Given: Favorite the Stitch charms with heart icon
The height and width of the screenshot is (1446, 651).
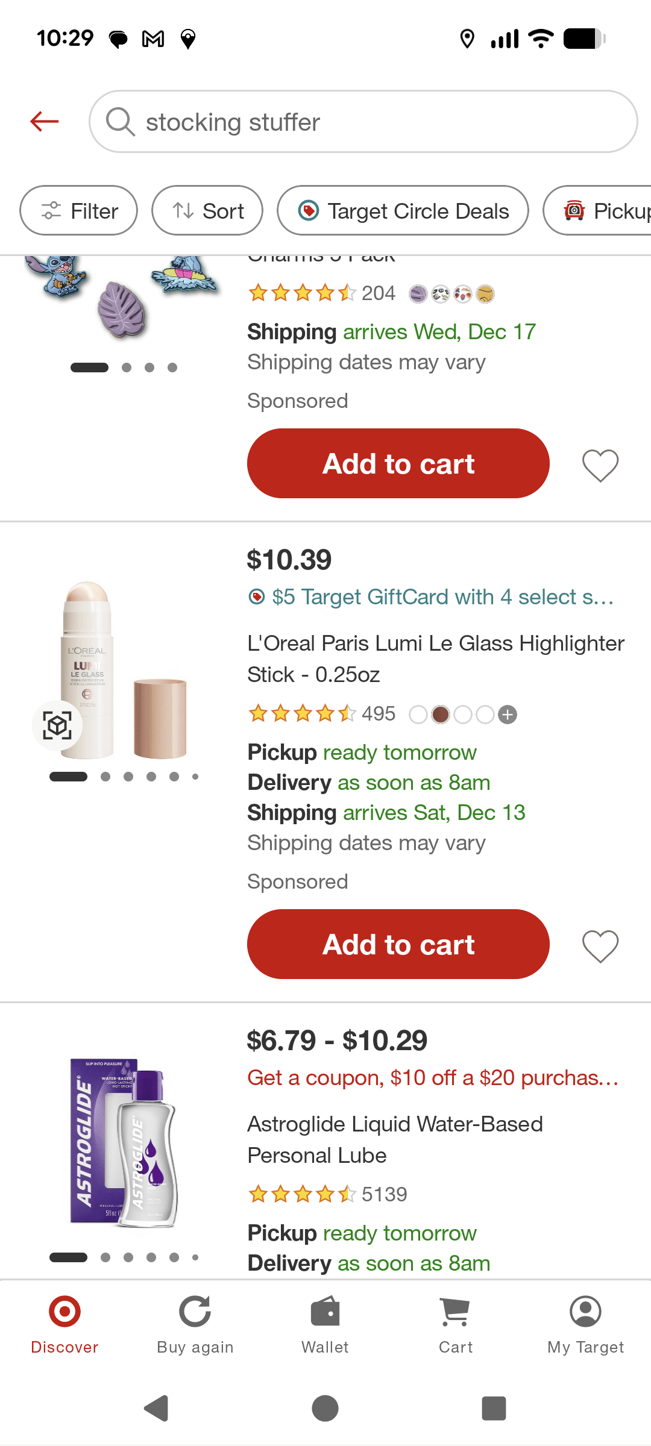Looking at the screenshot, I should click(x=600, y=465).
